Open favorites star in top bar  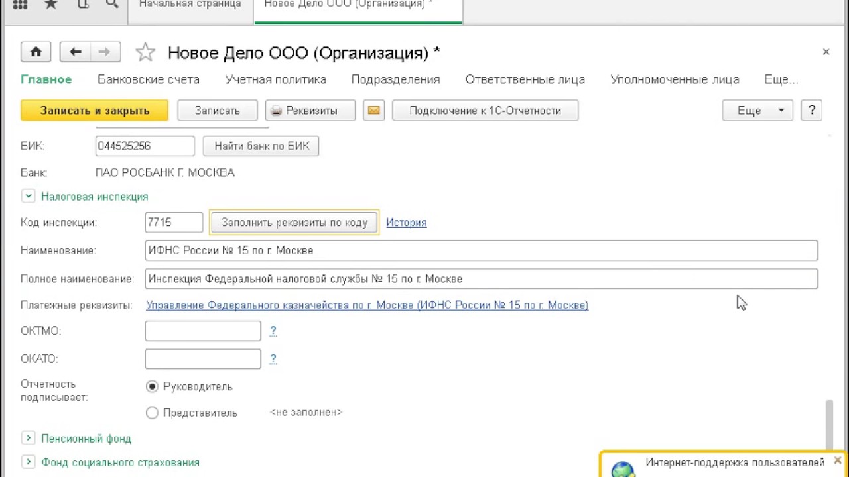point(51,5)
